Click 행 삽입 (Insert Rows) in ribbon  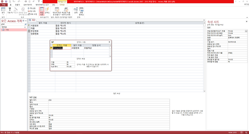click(32, 8)
